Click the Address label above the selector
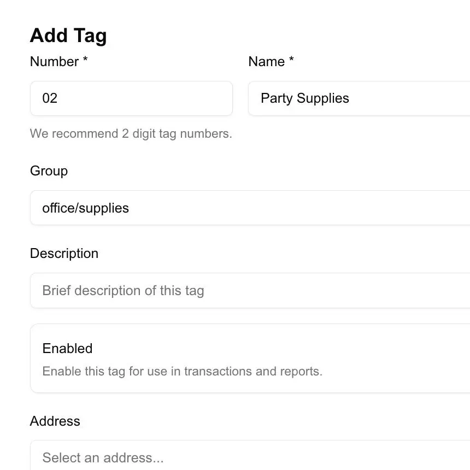The width and height of the screenshot is (470, 470). (55, 421)
